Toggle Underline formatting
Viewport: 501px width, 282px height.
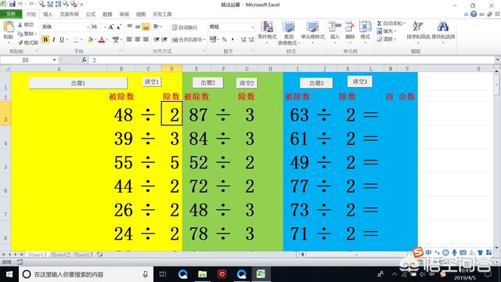point(62,39)
